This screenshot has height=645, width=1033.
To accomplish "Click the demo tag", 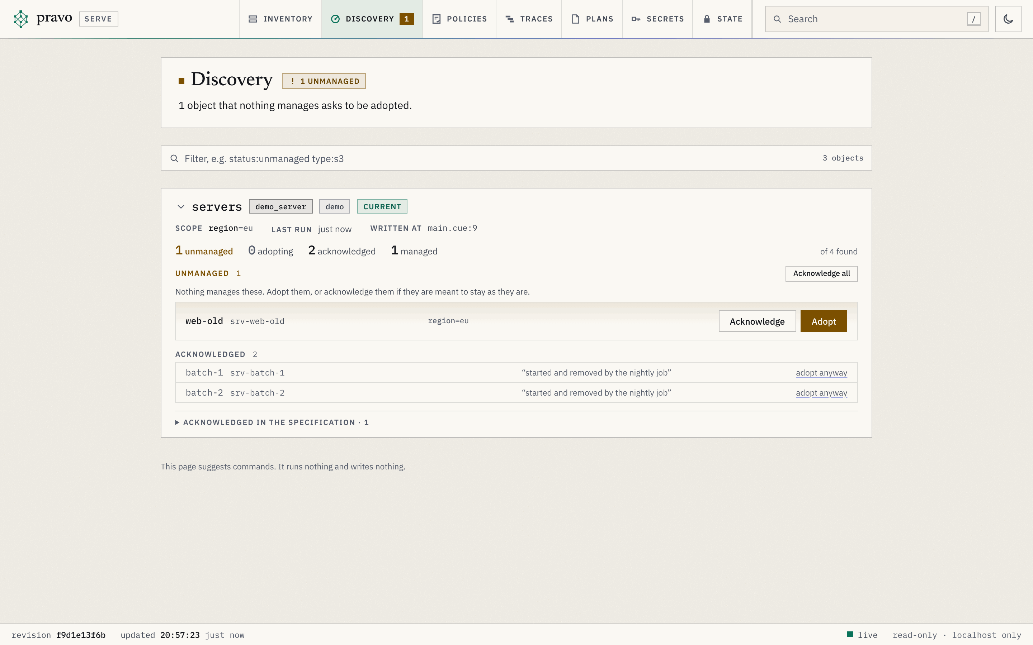I will click(x=334, y=206).
